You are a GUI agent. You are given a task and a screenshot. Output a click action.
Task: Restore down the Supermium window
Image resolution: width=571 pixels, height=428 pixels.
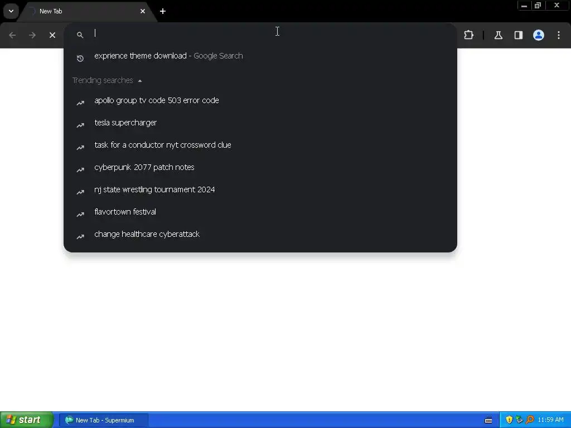click(x=538, y=6)
